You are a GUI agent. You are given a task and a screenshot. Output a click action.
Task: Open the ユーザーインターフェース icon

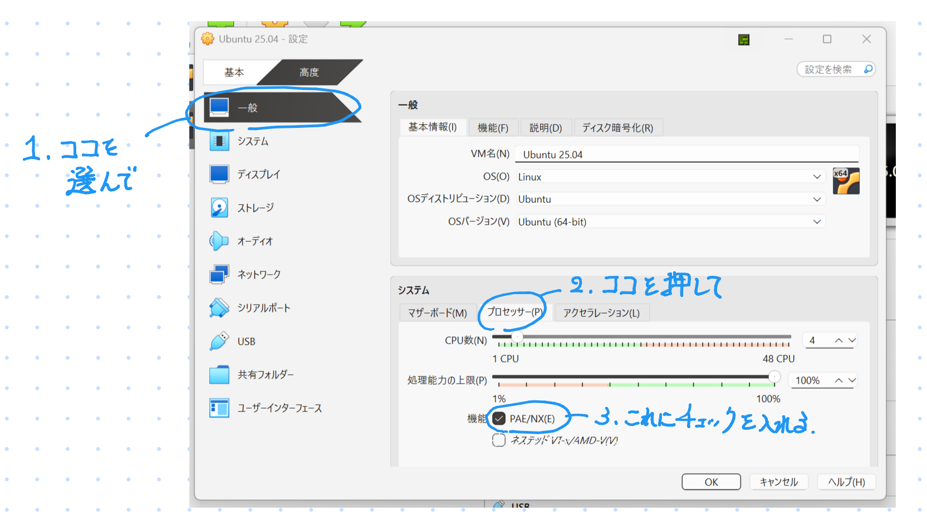[219, 408]
